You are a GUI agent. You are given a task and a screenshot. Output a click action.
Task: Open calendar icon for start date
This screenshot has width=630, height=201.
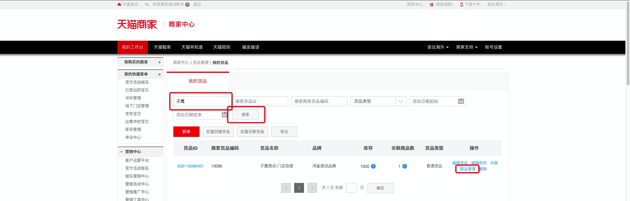(x=461, y=101)
